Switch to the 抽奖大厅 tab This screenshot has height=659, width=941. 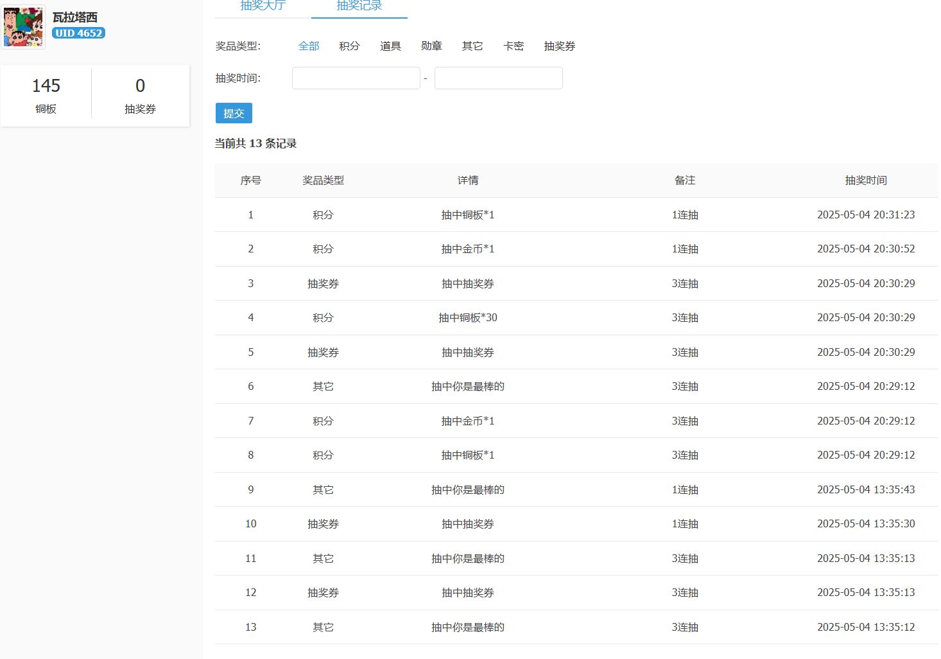click(x=263, y=6)
